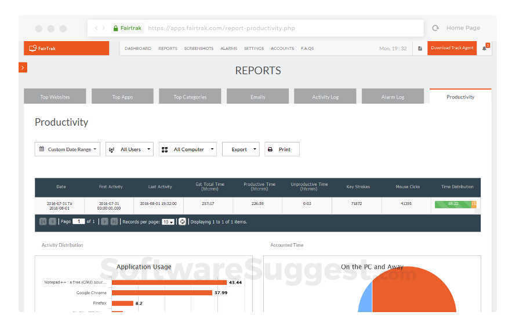Click Est Total Time value 237:17
Viewport: 516px width, 326px height.
click(x=208, y=204)
